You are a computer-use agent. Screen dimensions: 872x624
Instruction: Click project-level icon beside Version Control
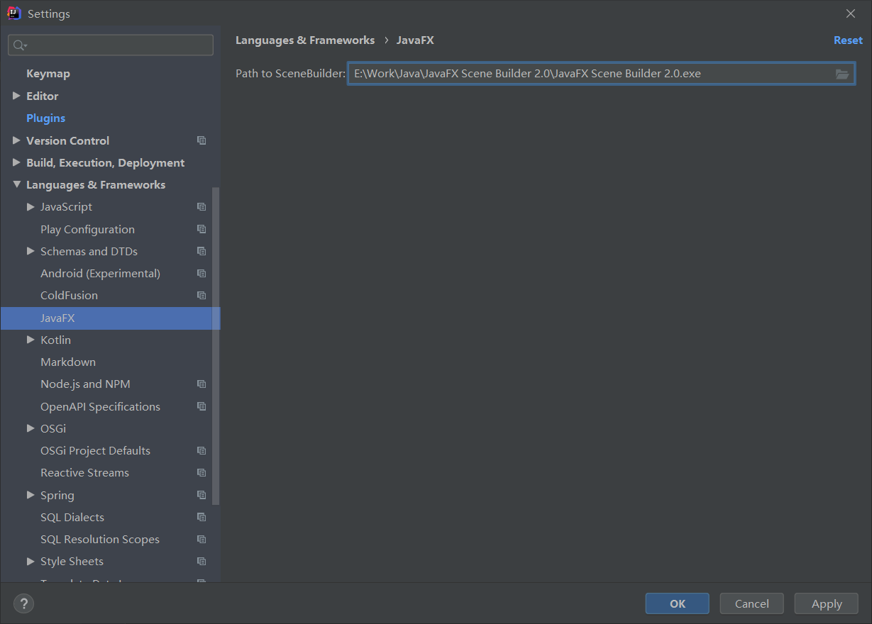pyautogui.click(x=202, y=140)
